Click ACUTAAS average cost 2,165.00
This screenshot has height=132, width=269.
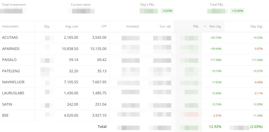pyautogui.click(x=71, y=37)
